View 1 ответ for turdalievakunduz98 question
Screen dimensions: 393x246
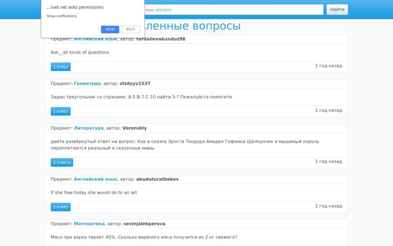coord(61,67)
